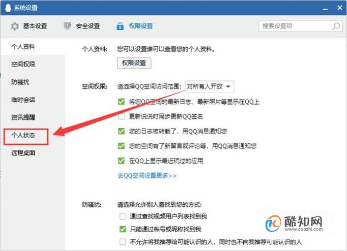The image size is (347, 251).
Task: Click the gear icon for basic settings
Action: tap(15, 26)
